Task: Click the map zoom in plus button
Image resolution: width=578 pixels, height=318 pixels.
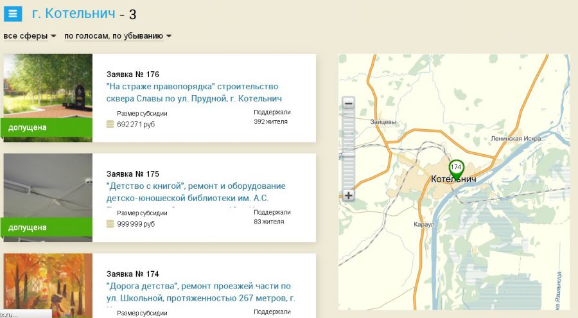Action: click(x=348, y=195)
